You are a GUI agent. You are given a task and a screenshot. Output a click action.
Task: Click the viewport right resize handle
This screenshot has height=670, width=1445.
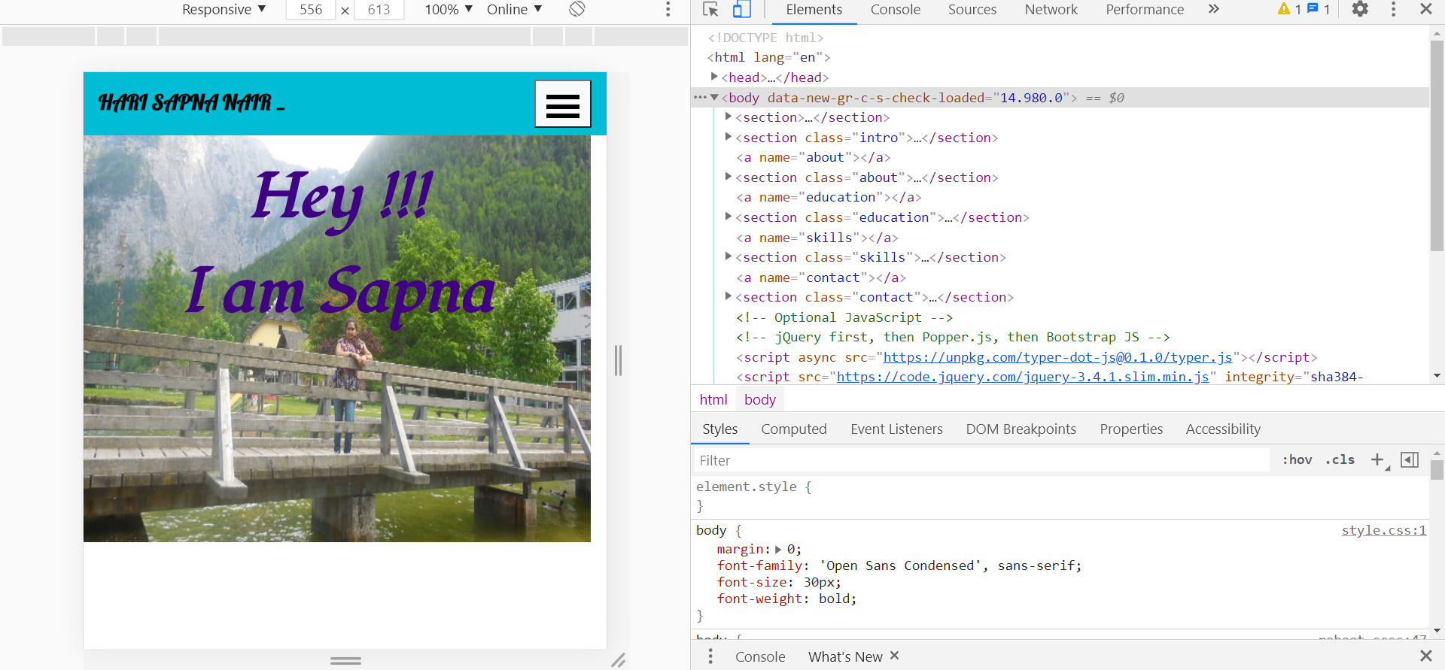pos(618,360)
